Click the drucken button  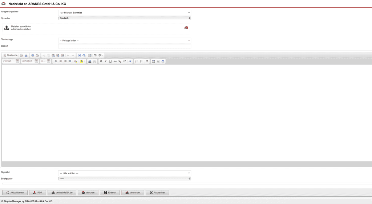pos(88,193)
